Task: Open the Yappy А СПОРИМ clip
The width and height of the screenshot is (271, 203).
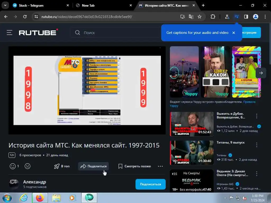Action: (x=246, y=72)
